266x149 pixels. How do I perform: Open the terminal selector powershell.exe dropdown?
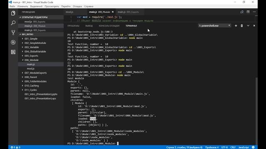point(214,26)
